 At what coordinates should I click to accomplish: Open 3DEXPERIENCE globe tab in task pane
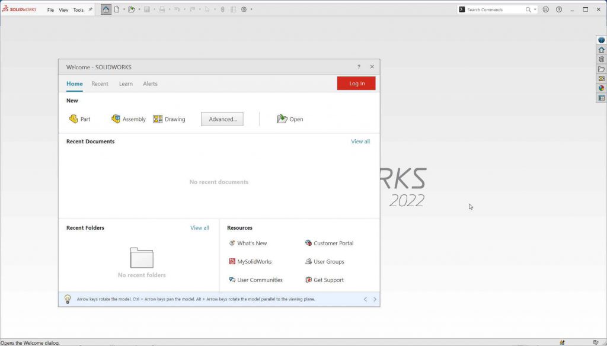[x=601, y=40]
